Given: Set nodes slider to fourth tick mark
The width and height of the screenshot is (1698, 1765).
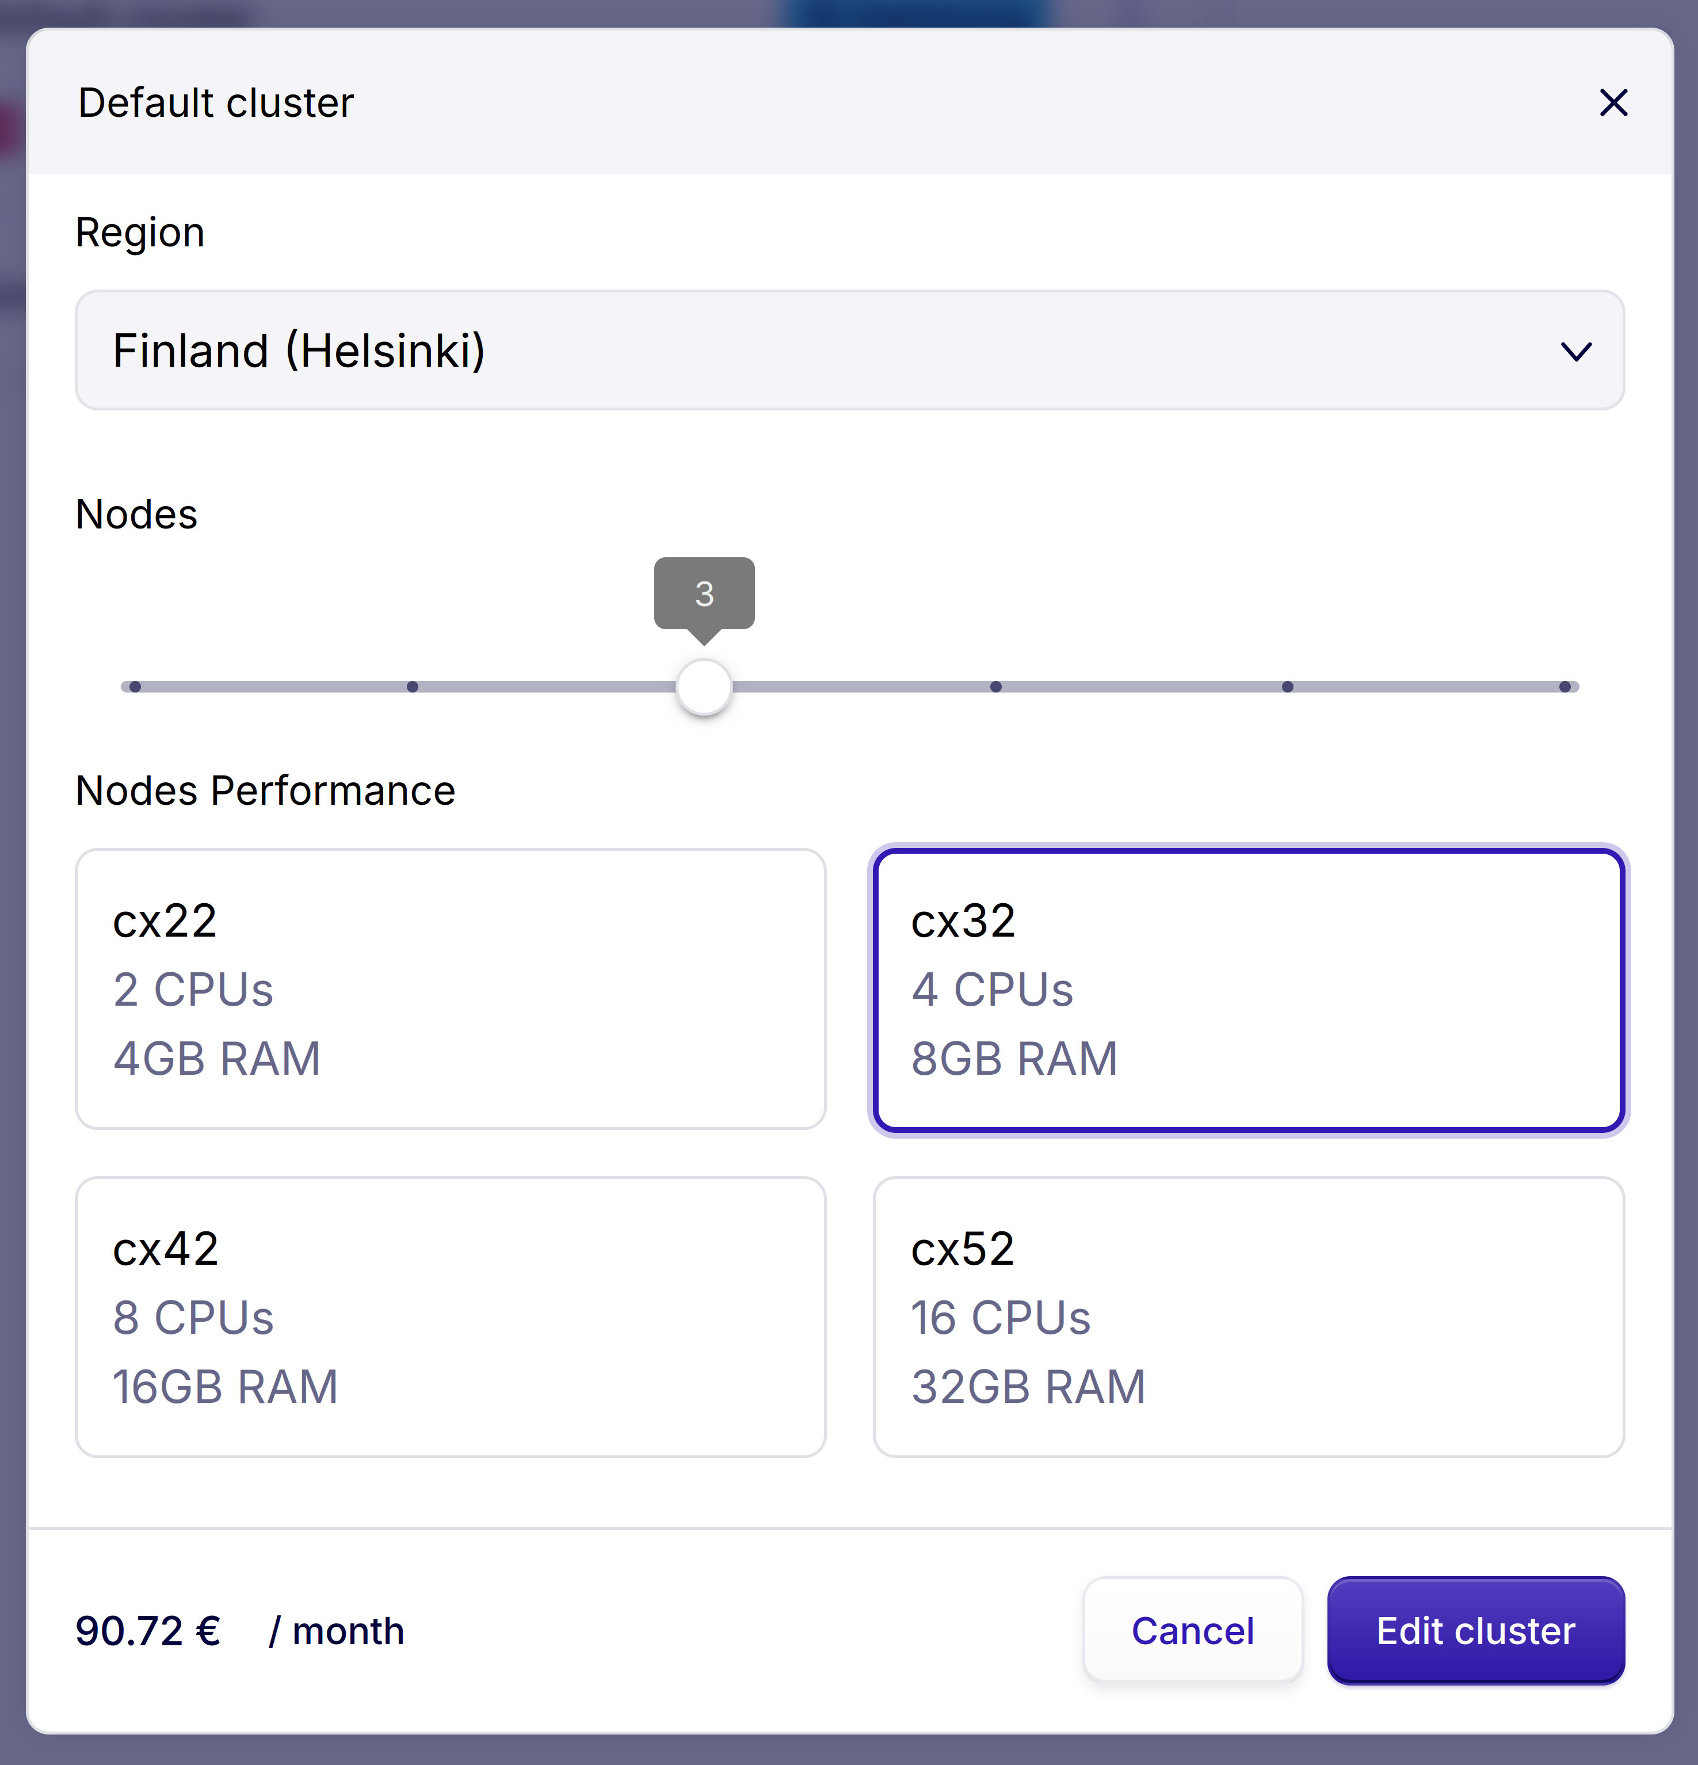Looking at the screenshot, I should (996, 687).
